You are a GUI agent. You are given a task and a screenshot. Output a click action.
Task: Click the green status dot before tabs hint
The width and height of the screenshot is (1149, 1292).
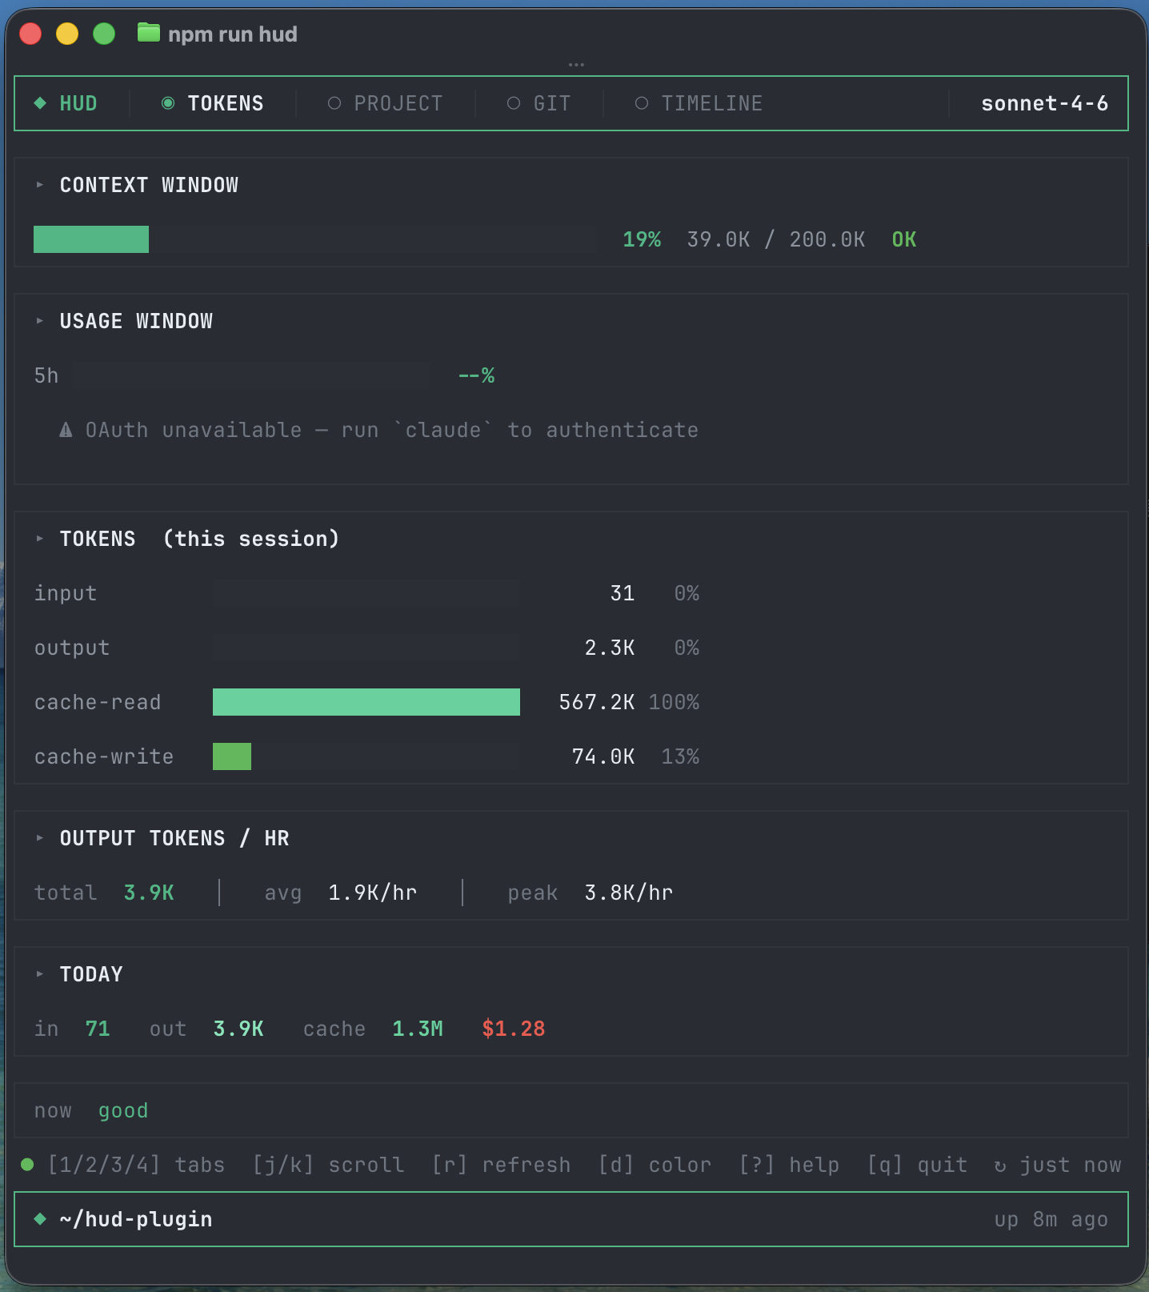click(27, 1165)
